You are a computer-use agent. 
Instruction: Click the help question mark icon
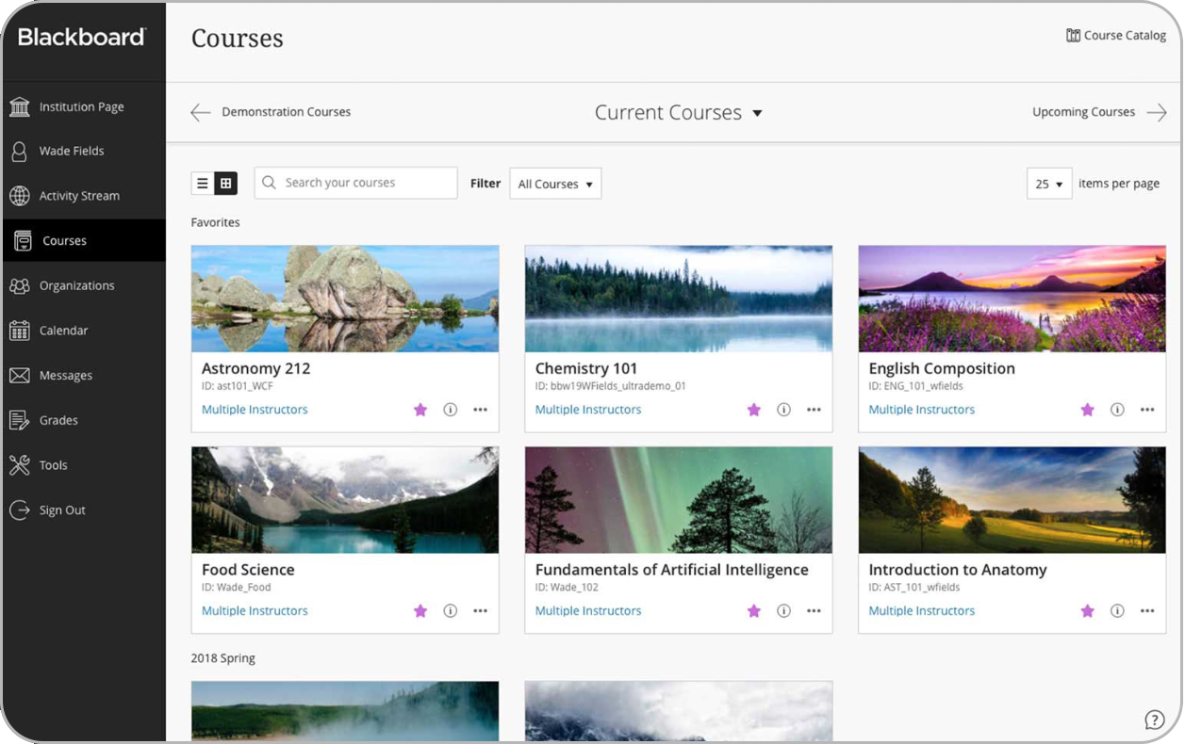click(1154, 720)
